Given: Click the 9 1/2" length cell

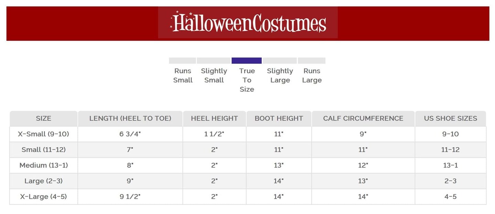Looking at the screenshot, I should [x=130, y=197].
